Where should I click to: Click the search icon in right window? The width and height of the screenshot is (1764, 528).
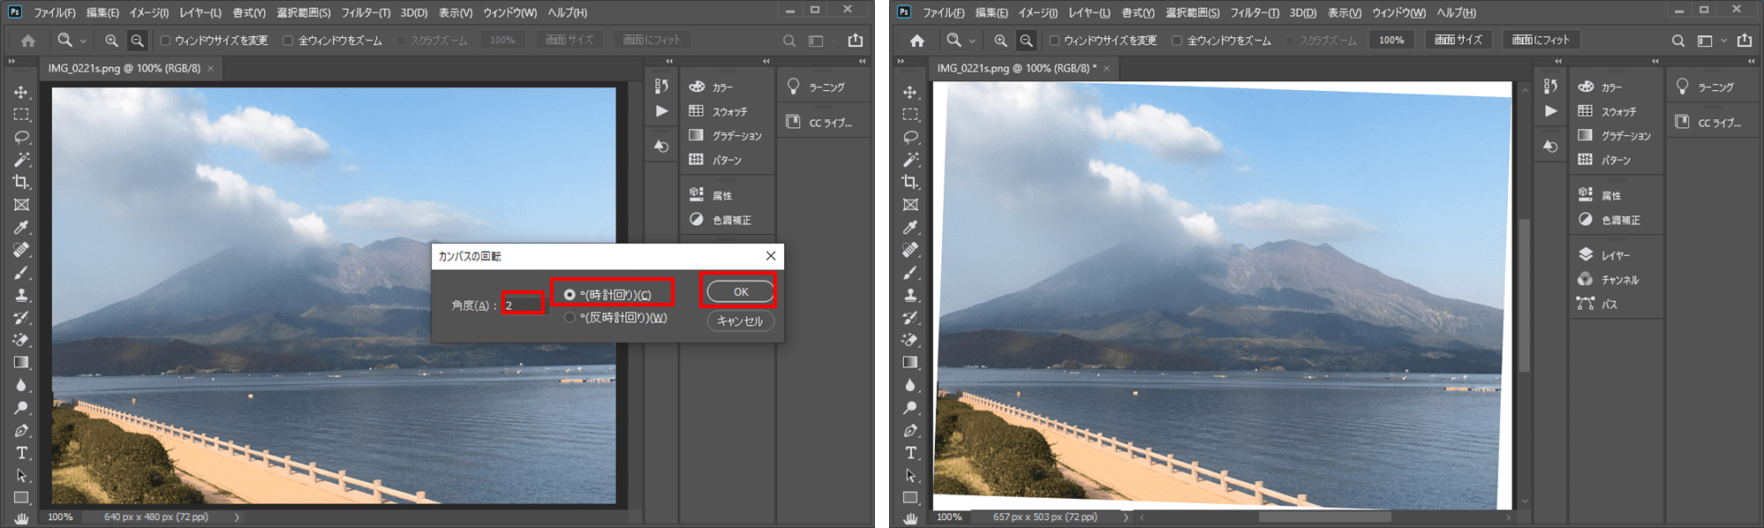(x=1678, y=41)
